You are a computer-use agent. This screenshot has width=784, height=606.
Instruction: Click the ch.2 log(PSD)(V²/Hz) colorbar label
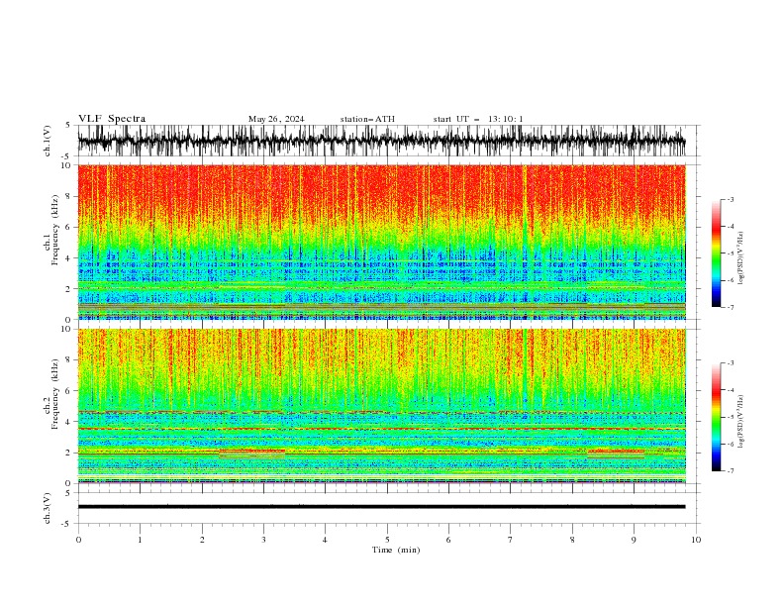click(x=741, y=422)
